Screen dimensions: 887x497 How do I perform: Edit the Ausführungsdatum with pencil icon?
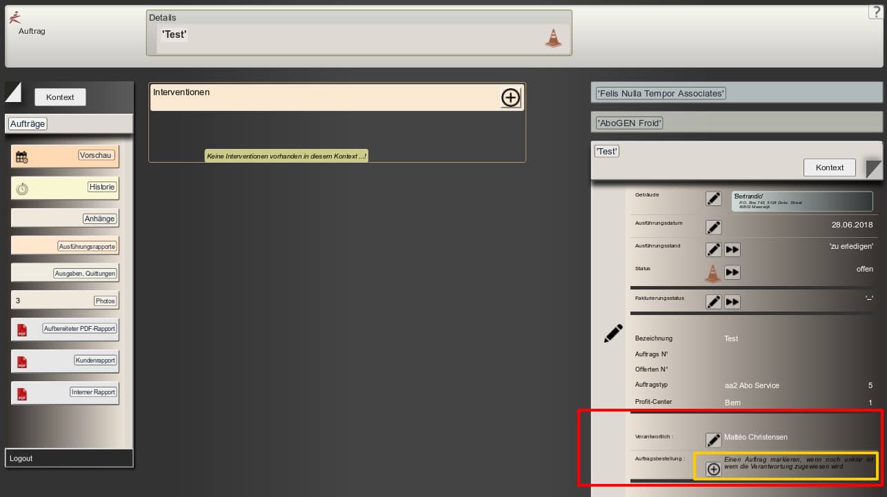point(713,227)
